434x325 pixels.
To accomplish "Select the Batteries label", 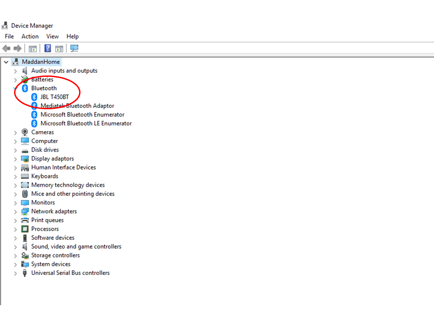I will point(42,79).
